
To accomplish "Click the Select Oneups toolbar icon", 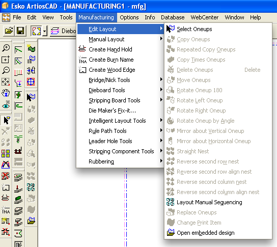I will (31, 97).
